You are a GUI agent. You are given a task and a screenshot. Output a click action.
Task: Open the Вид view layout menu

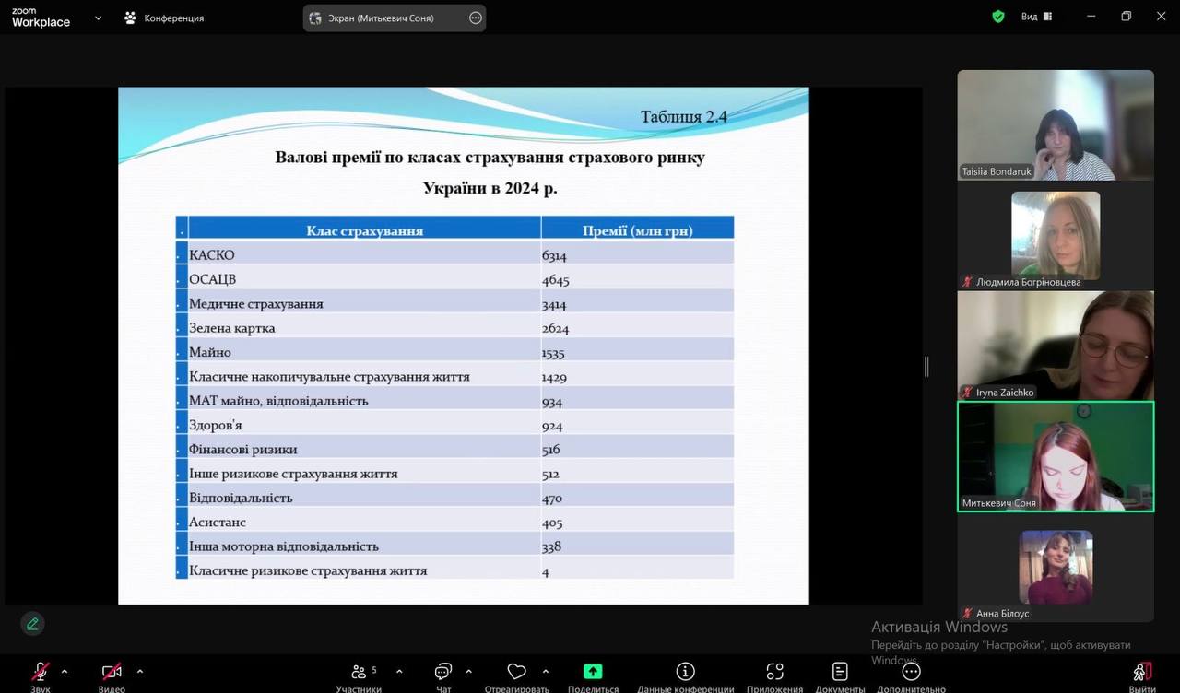[1035, 17]
